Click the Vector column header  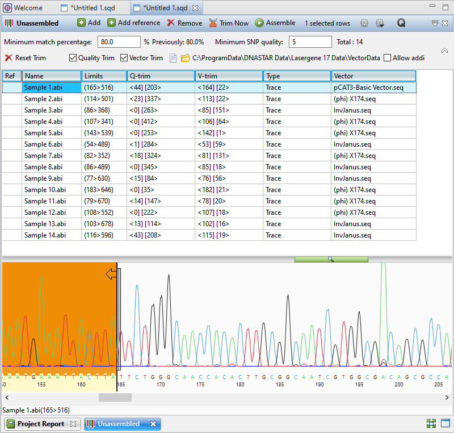point(373,76)
